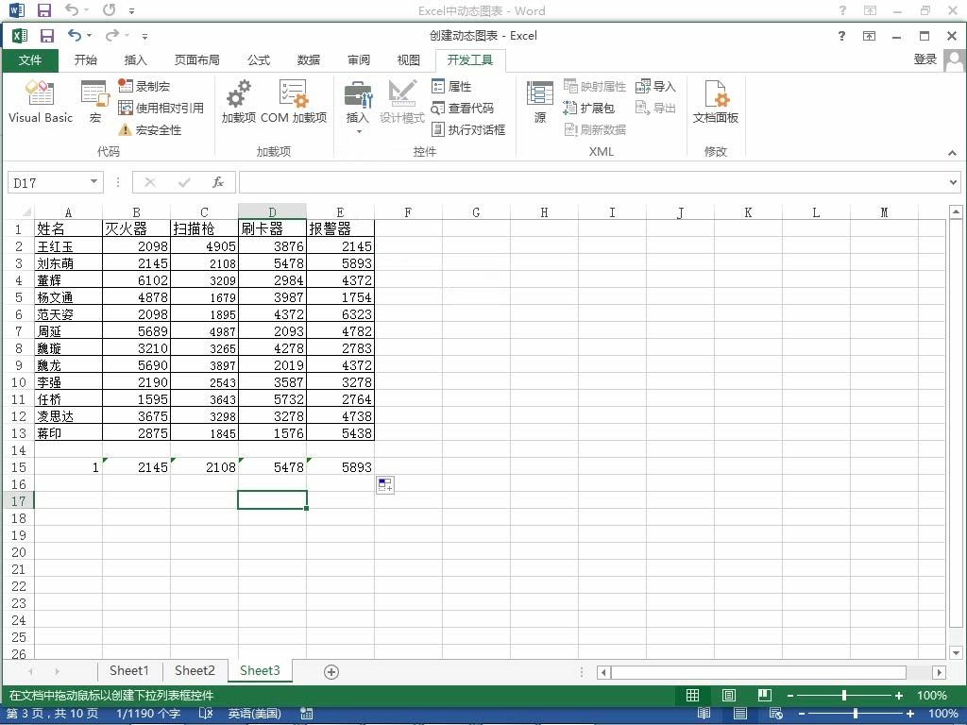Switch to Page Layout view in Excel
Image resolution: width=967 pixels, height=725 pixels.
pyautogui.click(x=728, y=696)
